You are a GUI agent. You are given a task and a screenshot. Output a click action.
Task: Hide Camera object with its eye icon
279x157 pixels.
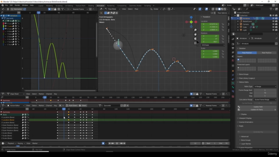coord(273,24)
